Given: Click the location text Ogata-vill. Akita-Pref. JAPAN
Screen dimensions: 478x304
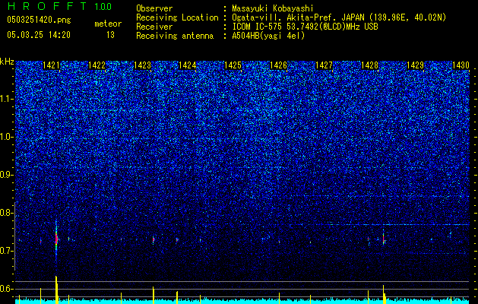Looking at the screenshot, I should pyautogui.click(x=298, y=17).
